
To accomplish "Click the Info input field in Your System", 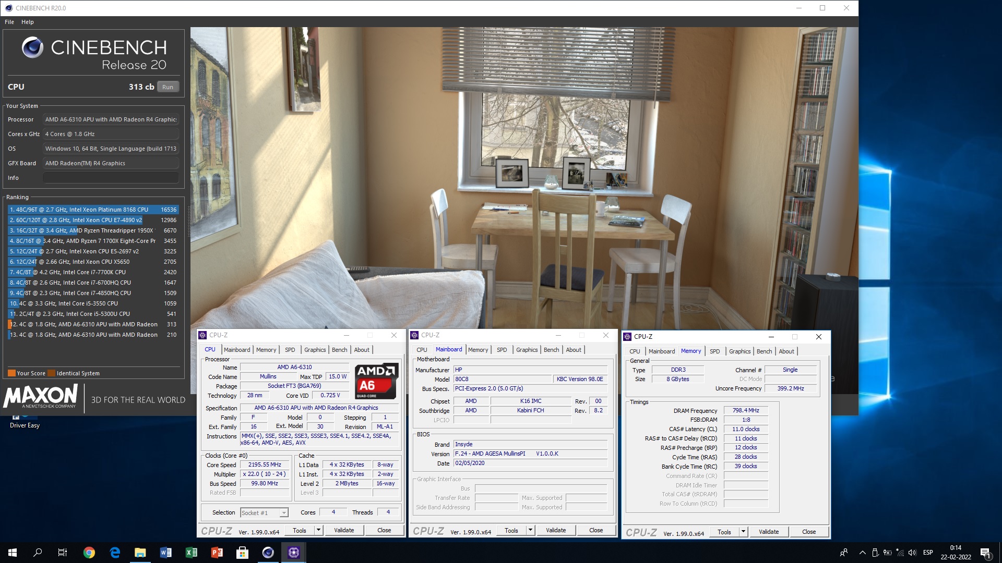I will coord(111,178).
